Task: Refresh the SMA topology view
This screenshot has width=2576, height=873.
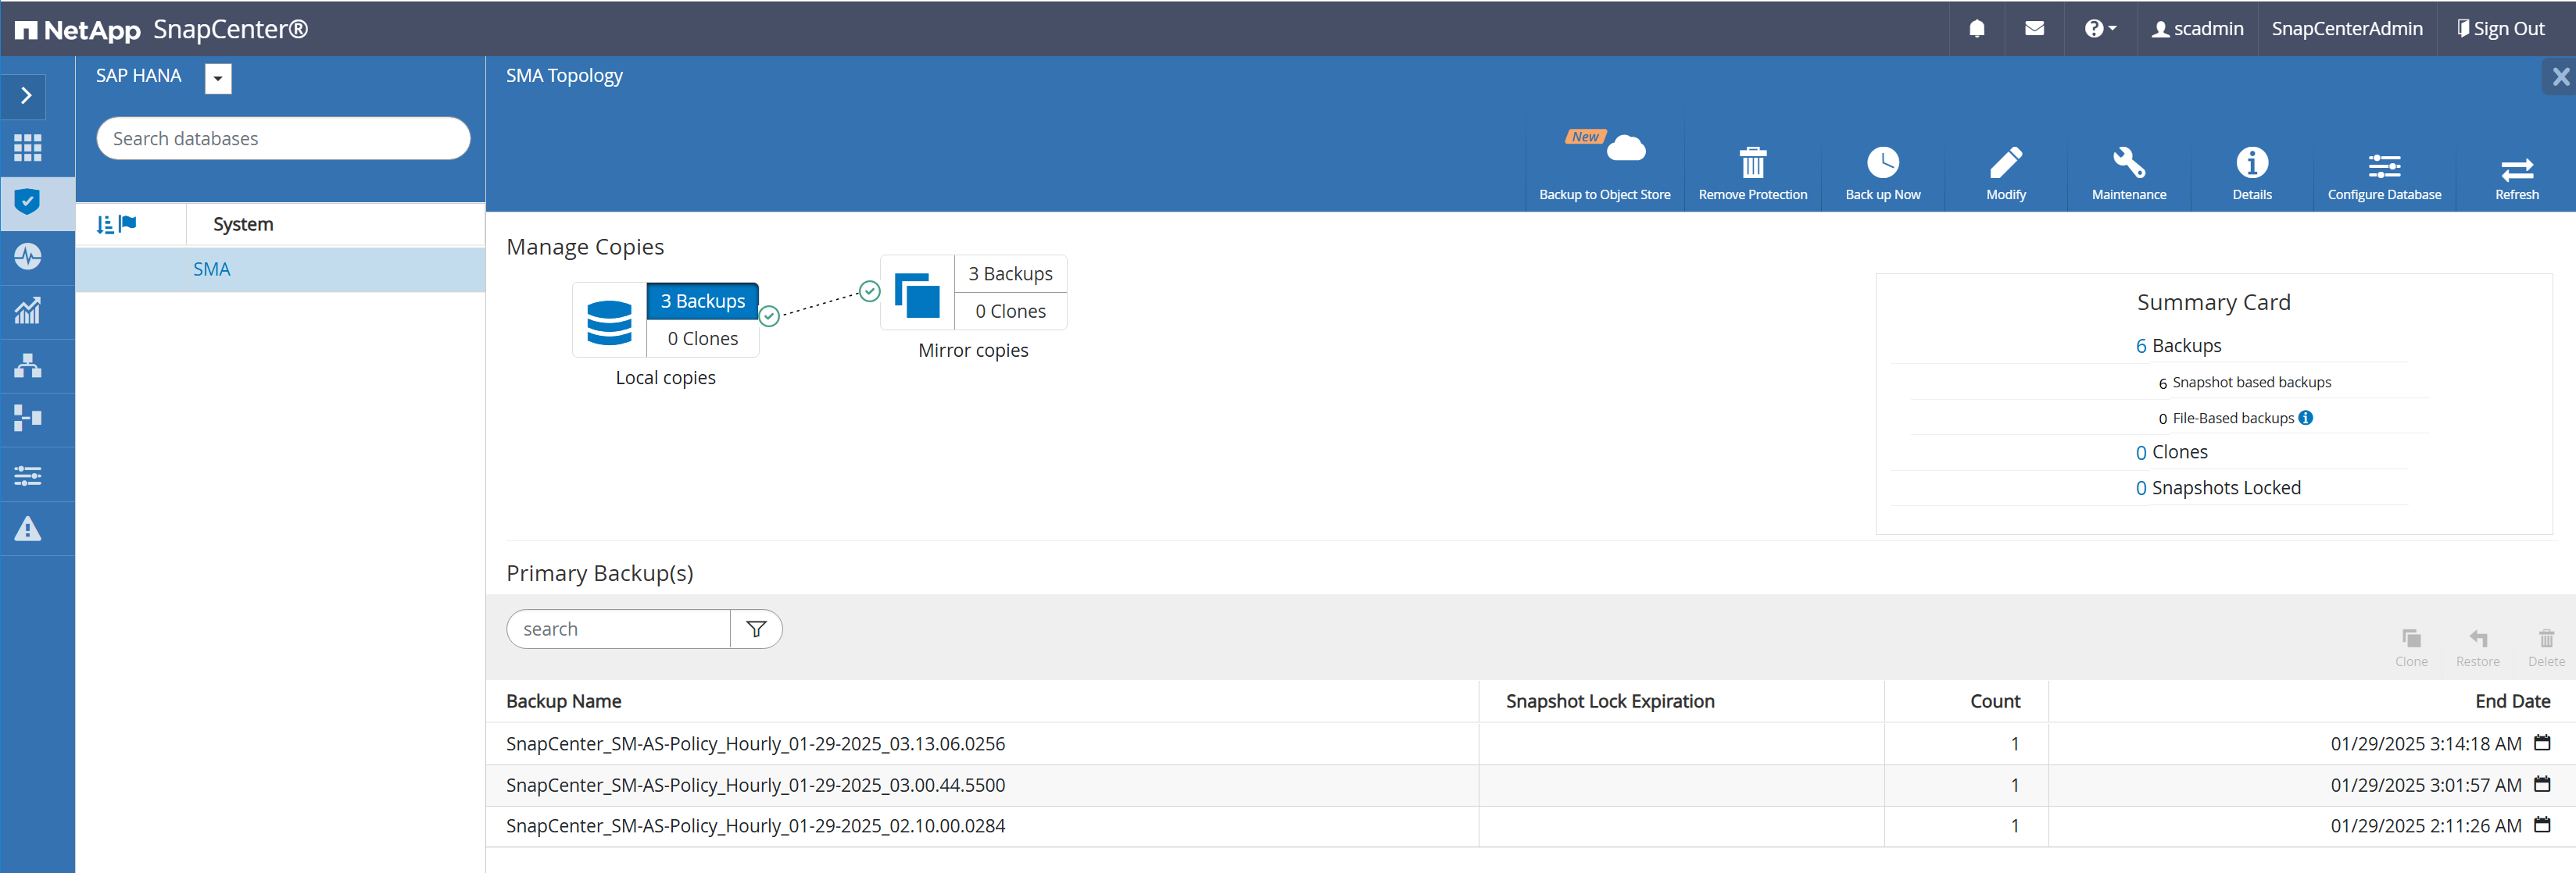Action: coord(2516,168)
